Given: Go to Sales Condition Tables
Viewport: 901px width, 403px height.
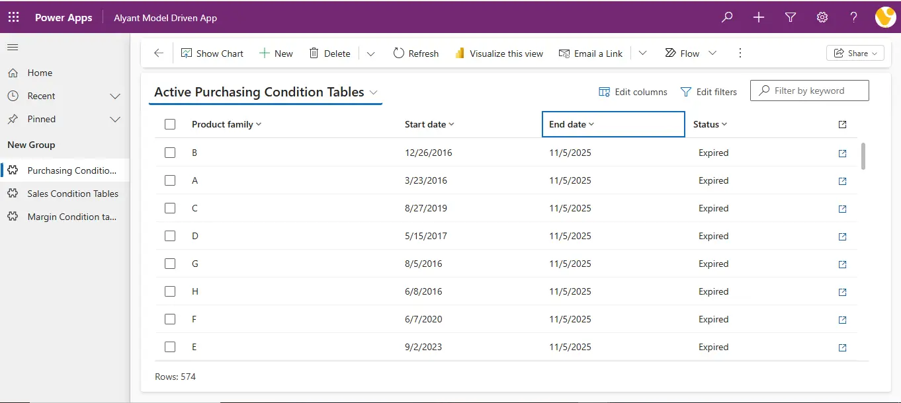Looking at the screenshot, I should (x=73, y=194).
